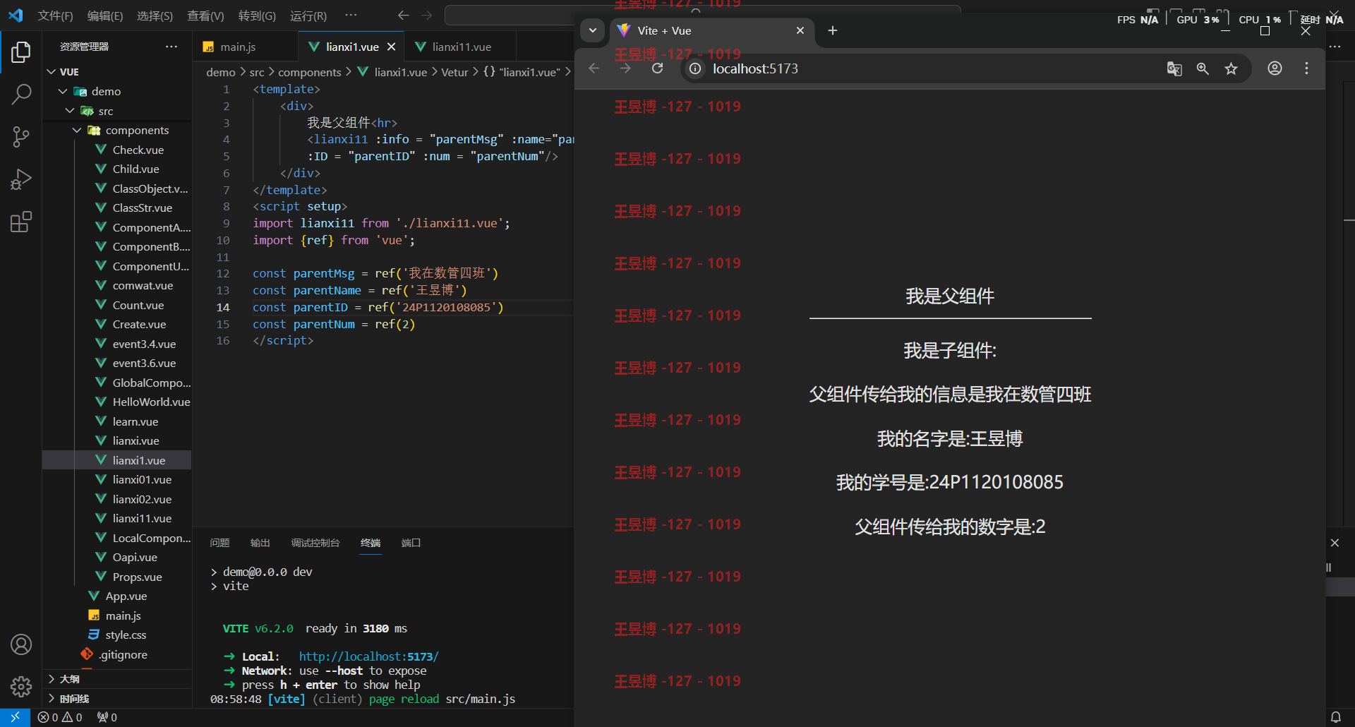
Task: Click the Vetur breadcrumb segment
Action: click(x=454, y=72)
